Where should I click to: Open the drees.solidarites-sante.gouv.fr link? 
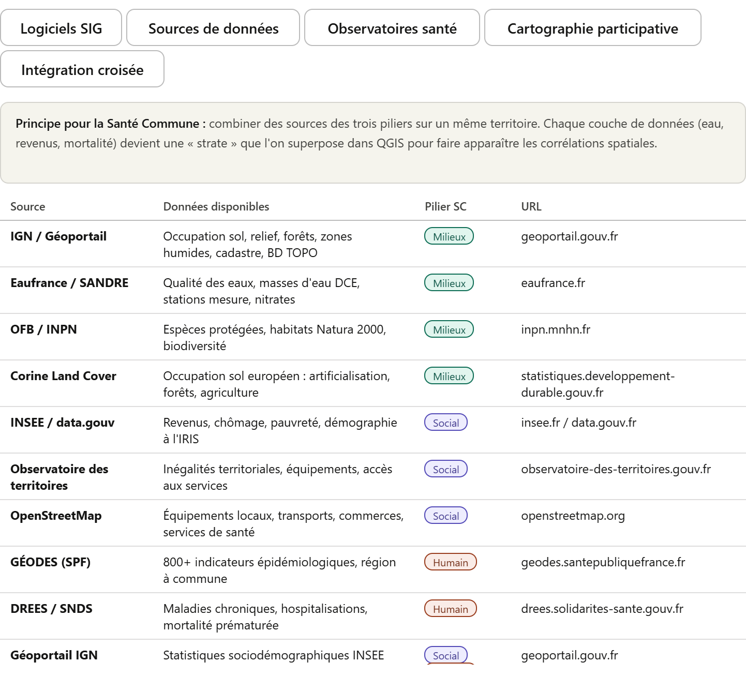[602, 609]
